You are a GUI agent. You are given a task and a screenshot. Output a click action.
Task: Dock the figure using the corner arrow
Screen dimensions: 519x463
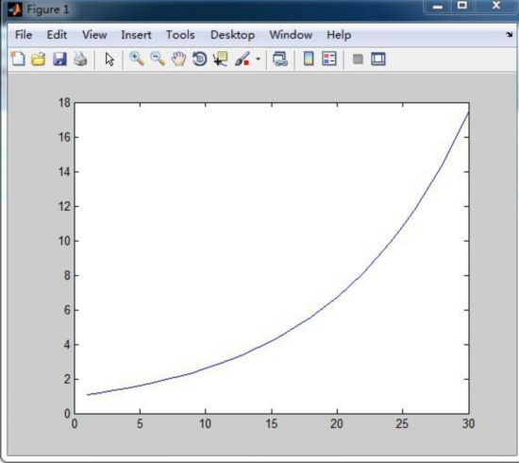[x=510, y=34]
